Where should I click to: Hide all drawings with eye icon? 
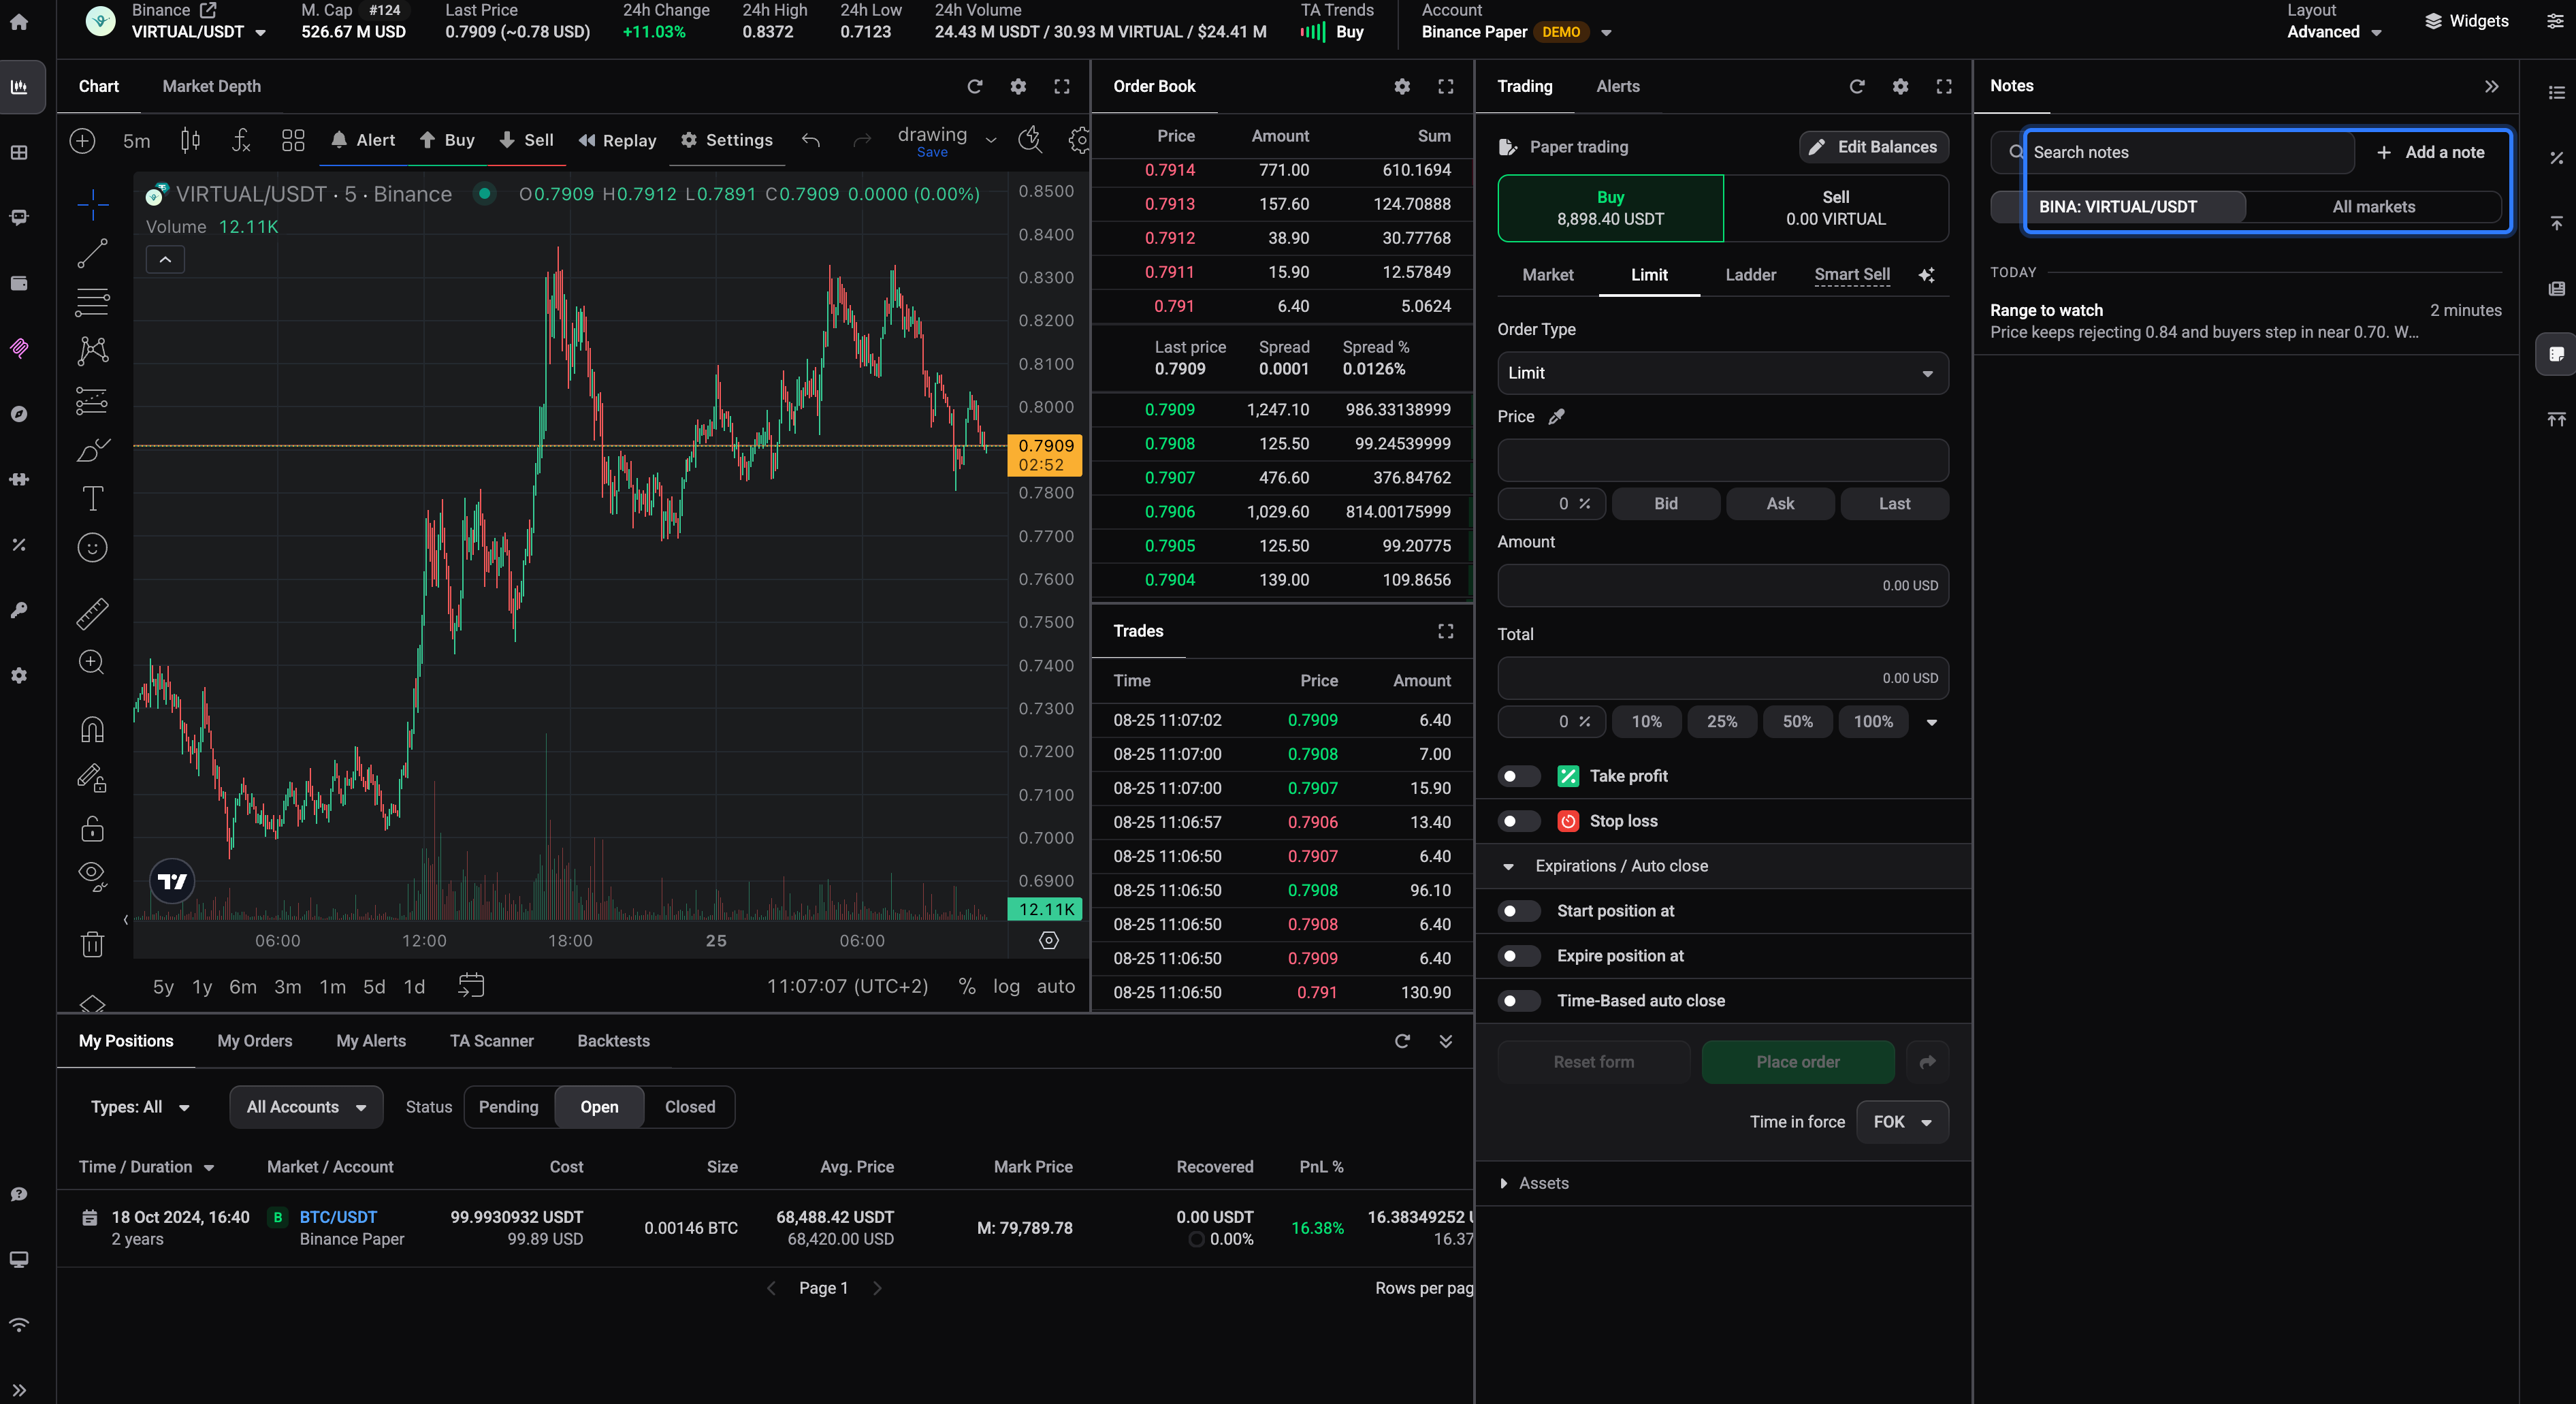(x=92, y=876)
